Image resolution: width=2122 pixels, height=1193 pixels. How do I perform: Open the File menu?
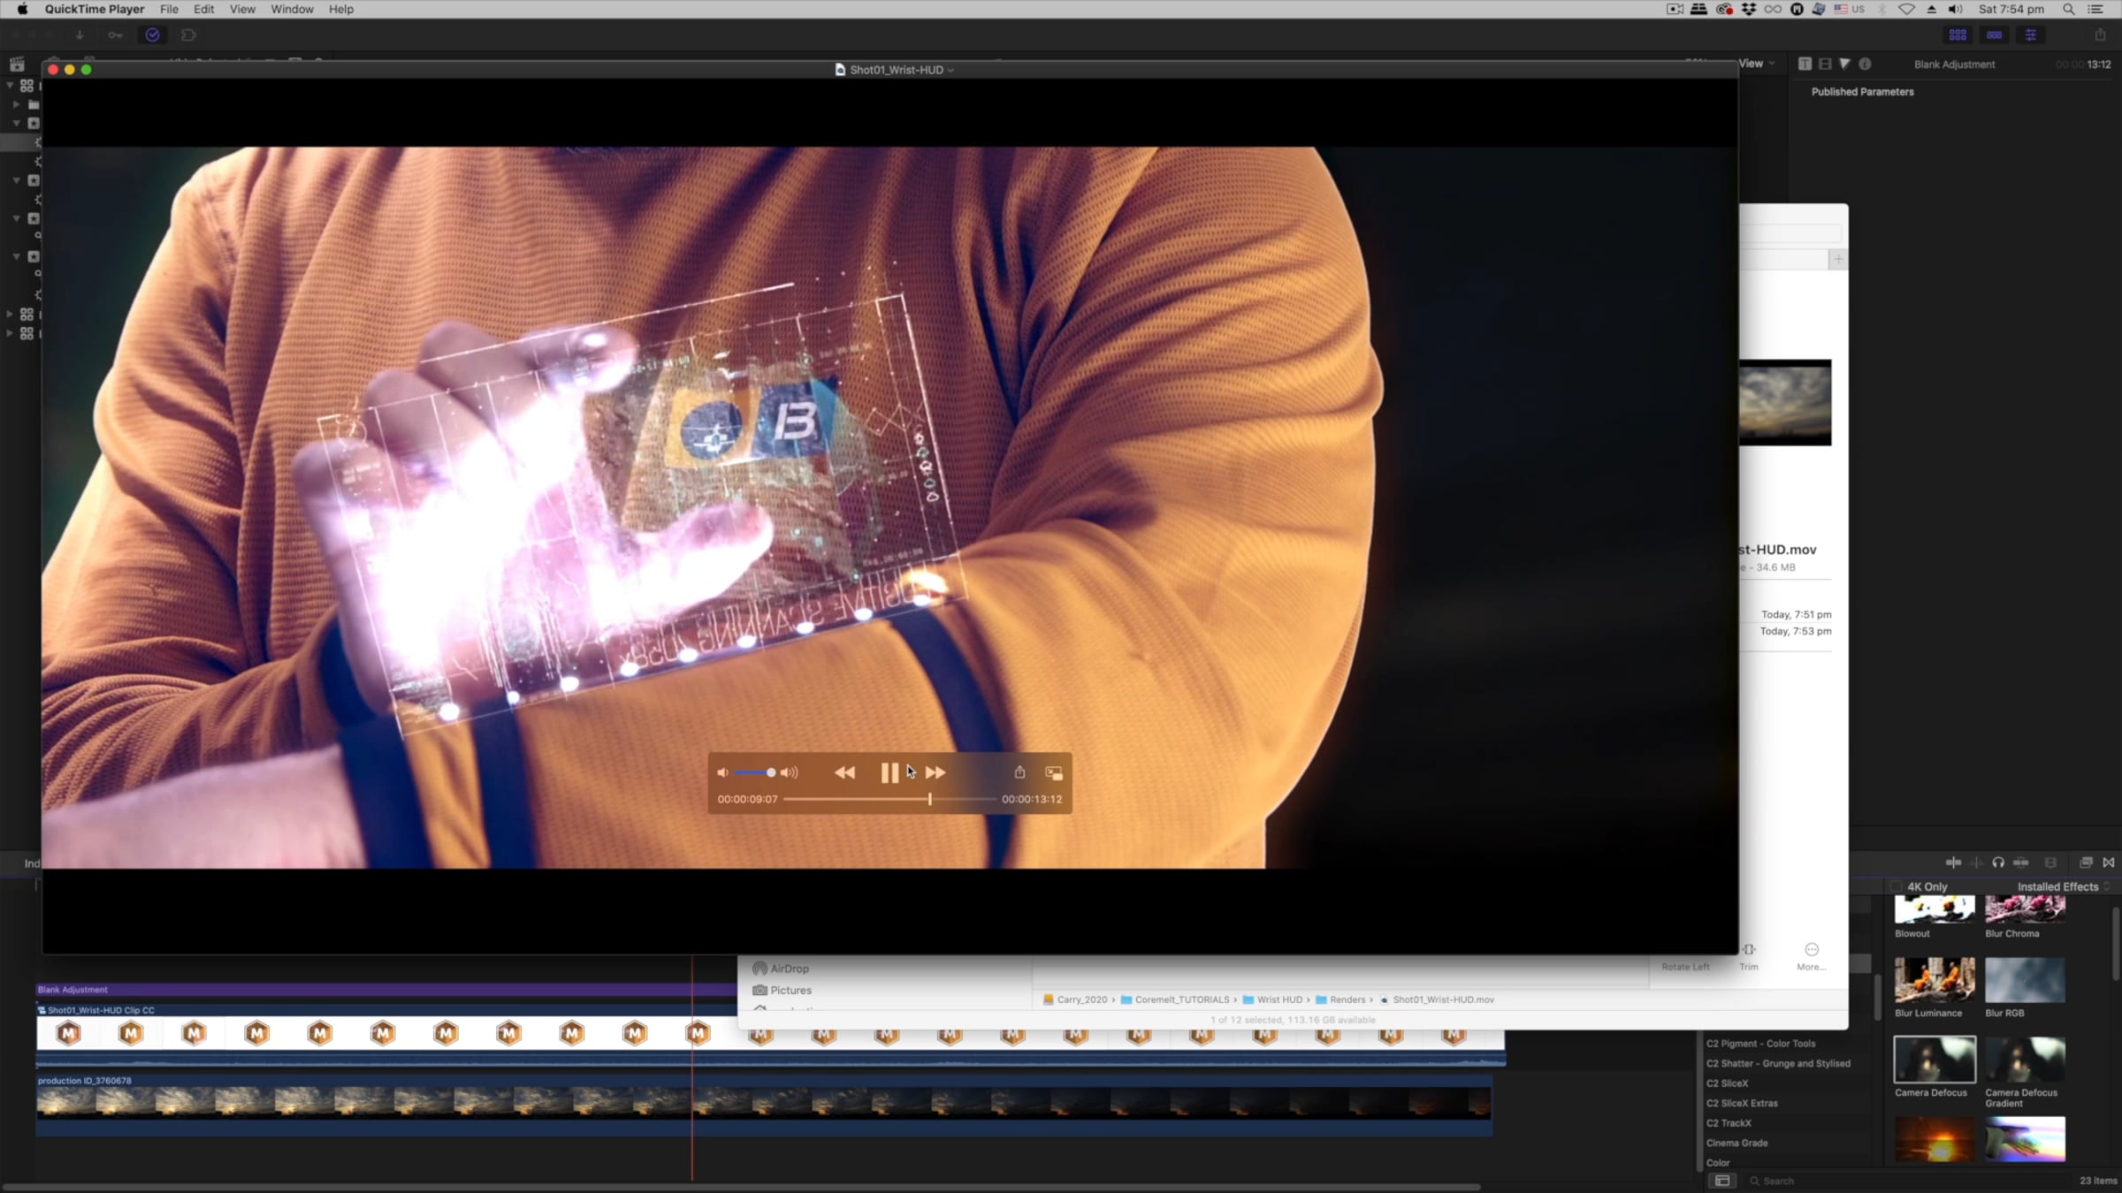(169, 9)
